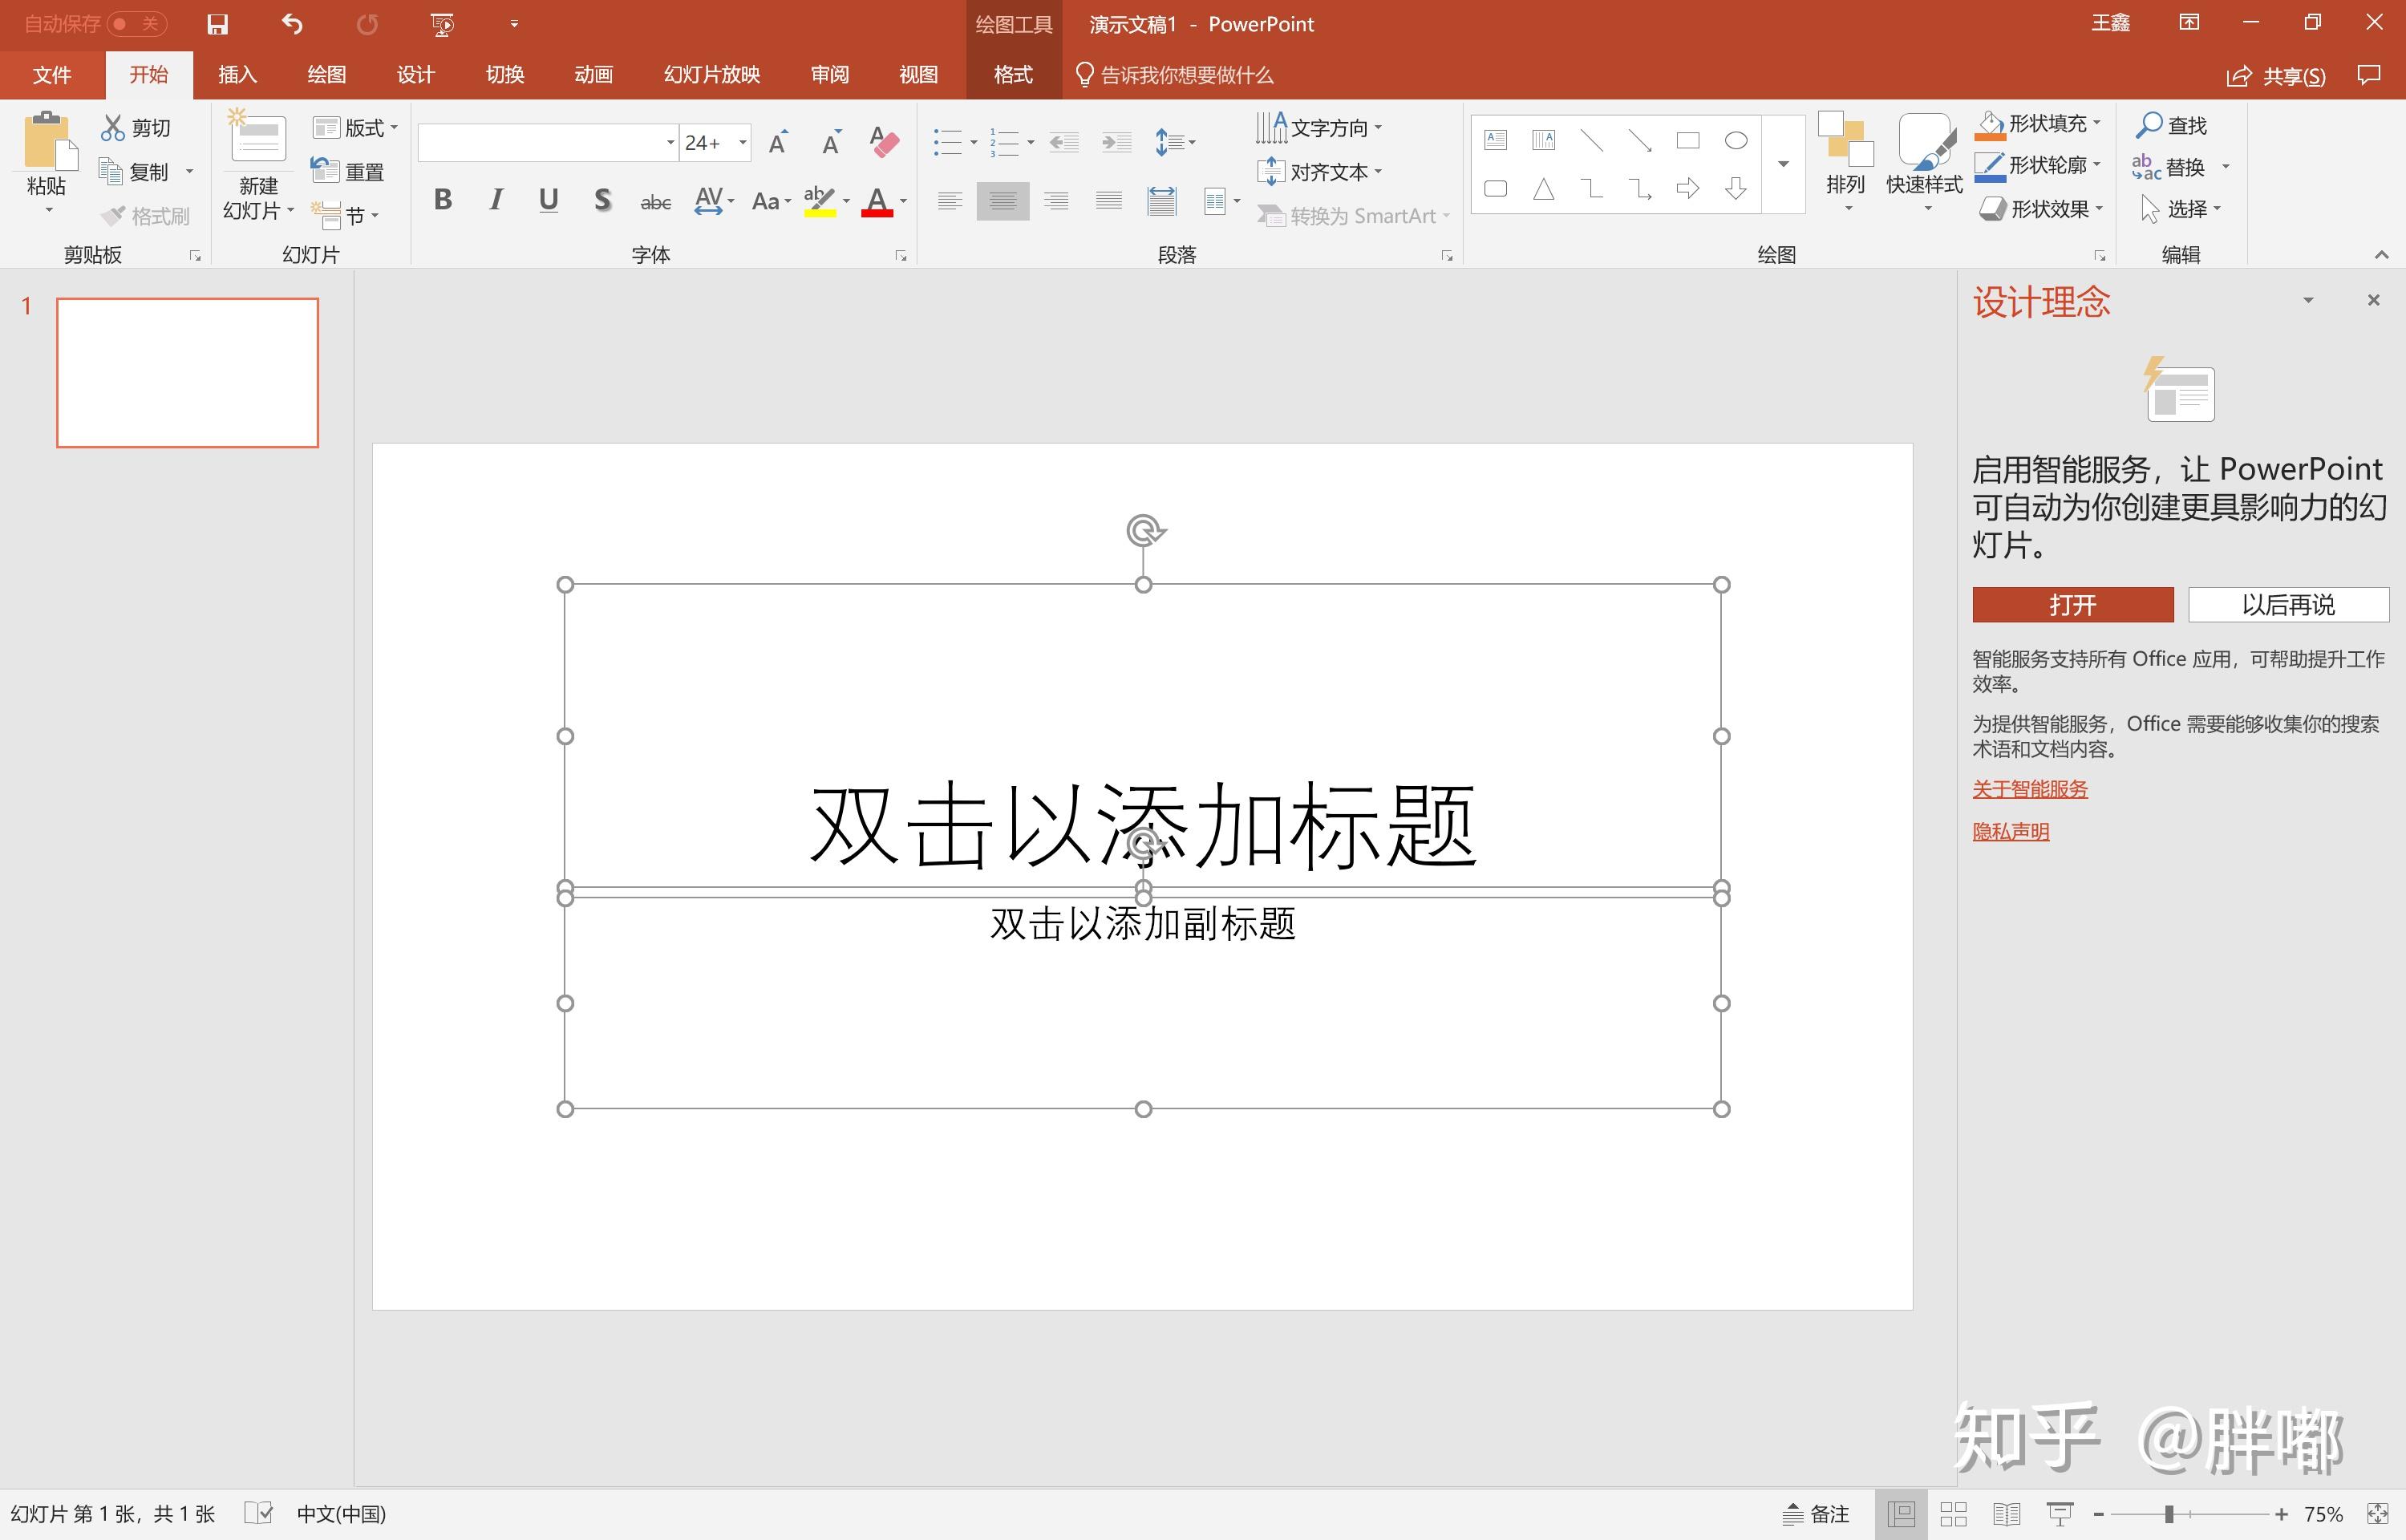Decrease font size
The width and height of the screenshot is (2406, 1540).
click(831, 142)
